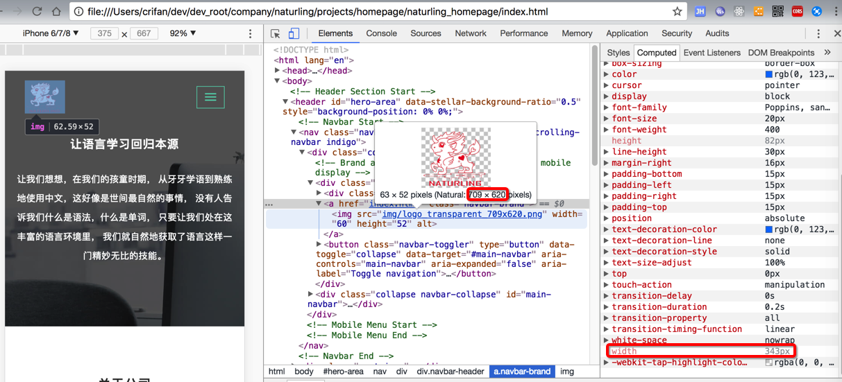Open the React developer tools extension
The width and height of the screenshot is (842, 382).
pos(739,11)
